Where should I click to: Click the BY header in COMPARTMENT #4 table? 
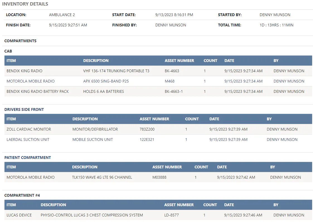[x=276, y=205]
